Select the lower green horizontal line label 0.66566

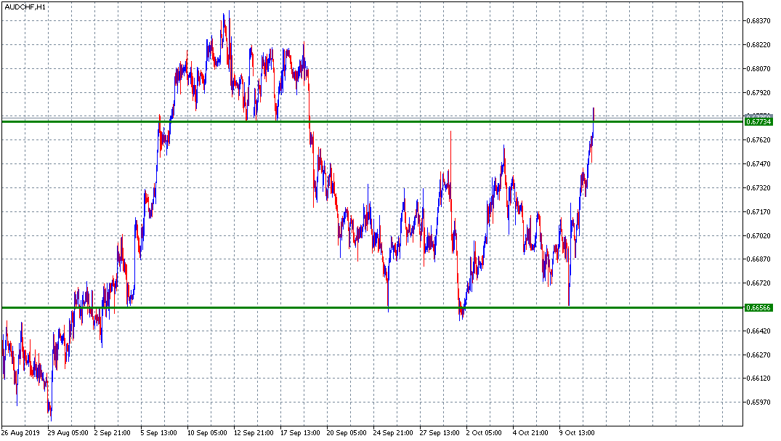click(758, 307)
